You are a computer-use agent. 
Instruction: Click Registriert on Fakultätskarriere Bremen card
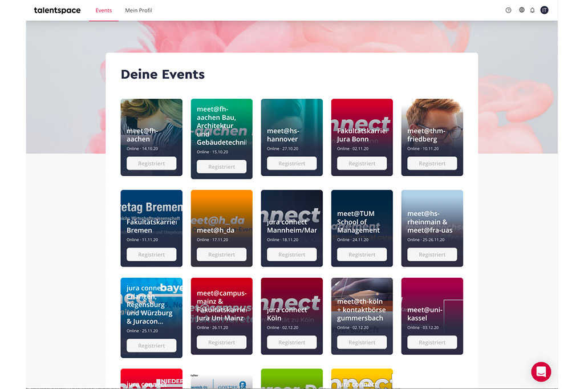tap(151, 254)
